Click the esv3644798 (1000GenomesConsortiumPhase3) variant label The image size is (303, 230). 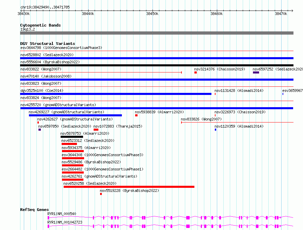(61, 48)
